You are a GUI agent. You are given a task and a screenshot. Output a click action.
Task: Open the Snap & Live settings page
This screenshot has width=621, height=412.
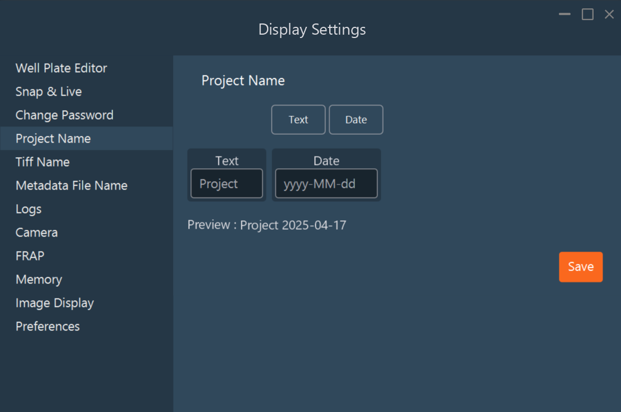click(49, 92)
